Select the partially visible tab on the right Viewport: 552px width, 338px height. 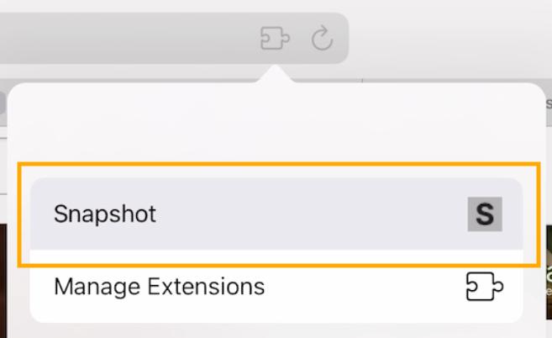click(548, 103)
